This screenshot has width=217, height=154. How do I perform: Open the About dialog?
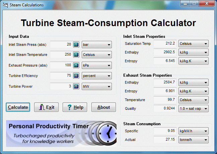[x=103, y=107]
